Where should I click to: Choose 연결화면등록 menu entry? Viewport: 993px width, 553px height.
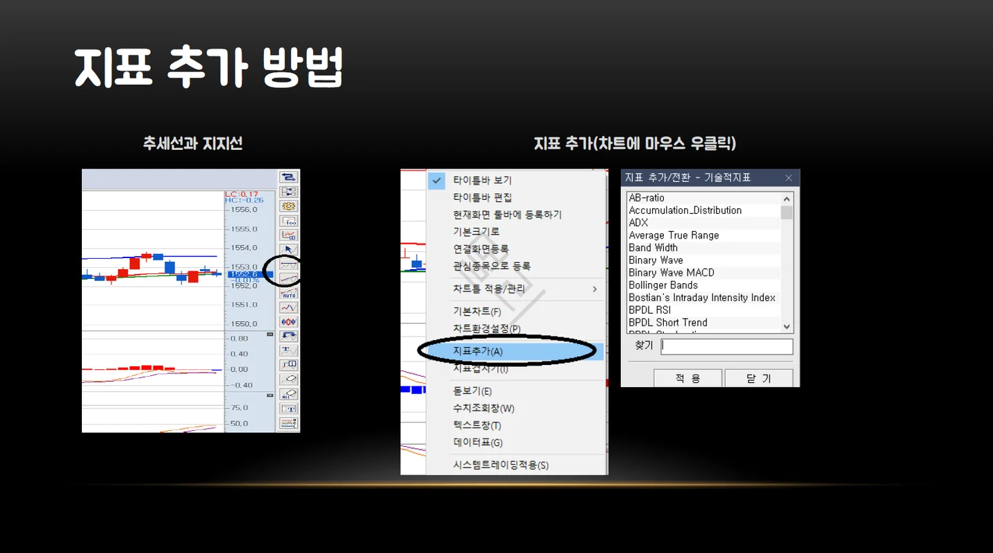[x=481, y=248]
